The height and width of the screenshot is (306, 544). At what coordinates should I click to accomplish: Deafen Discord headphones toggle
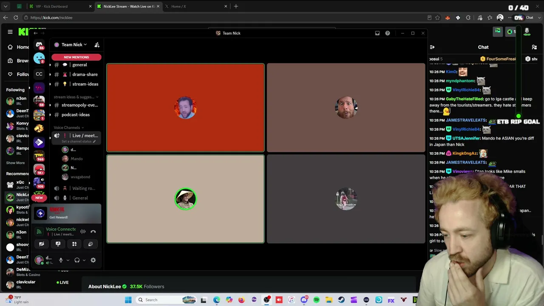coord(77,260)
